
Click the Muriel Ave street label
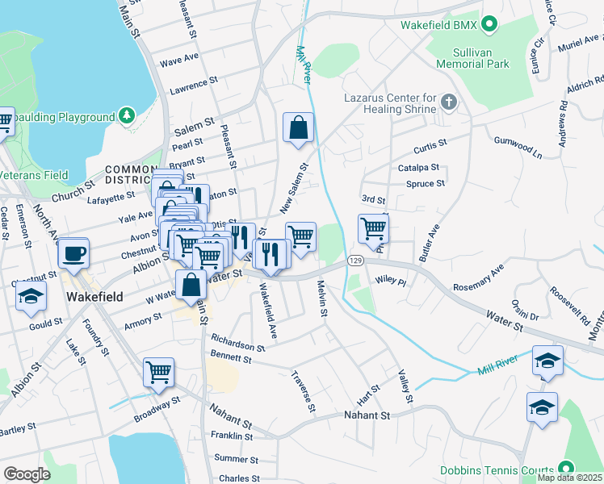578,43
